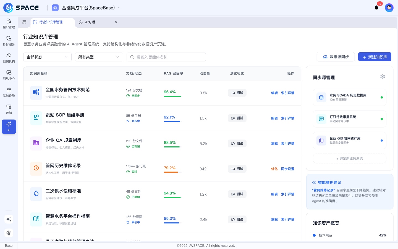398x249 pixels.
Task: Expand the 所有类型 filter dropdown
Action: (99, 57)
